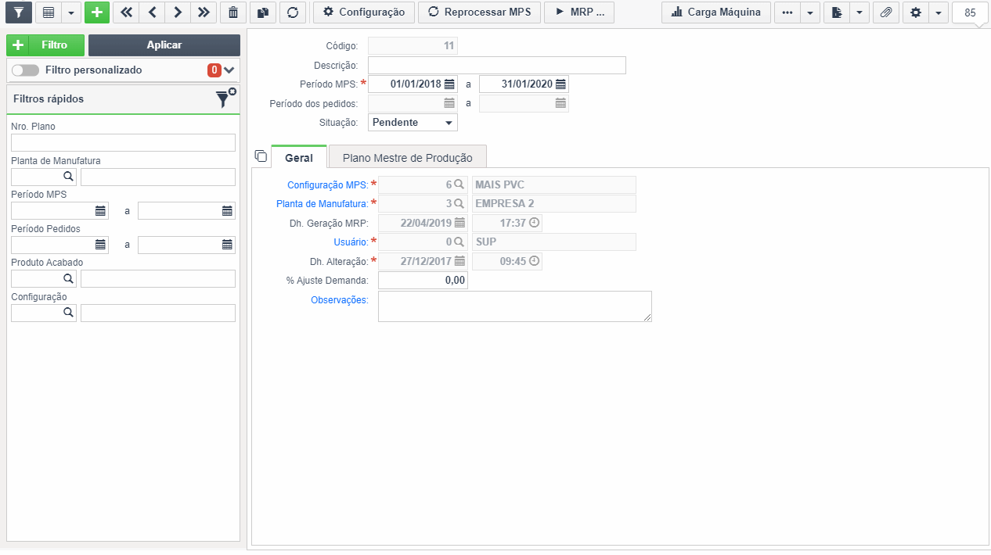
Task: Open settings gear icon
Action: [916, 13]
